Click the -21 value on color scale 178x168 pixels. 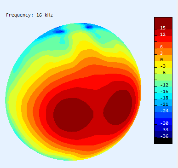(x=164, y=104)
